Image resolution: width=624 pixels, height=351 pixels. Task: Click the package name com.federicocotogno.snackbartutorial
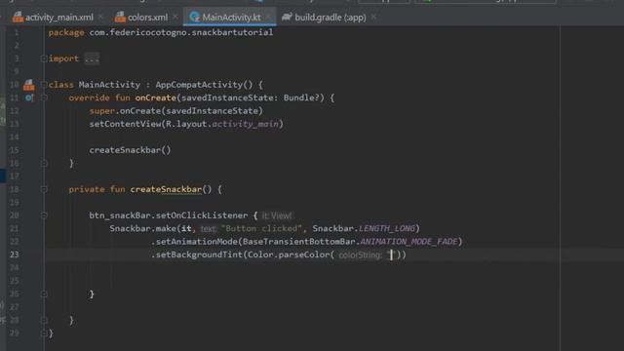(181, 32)
